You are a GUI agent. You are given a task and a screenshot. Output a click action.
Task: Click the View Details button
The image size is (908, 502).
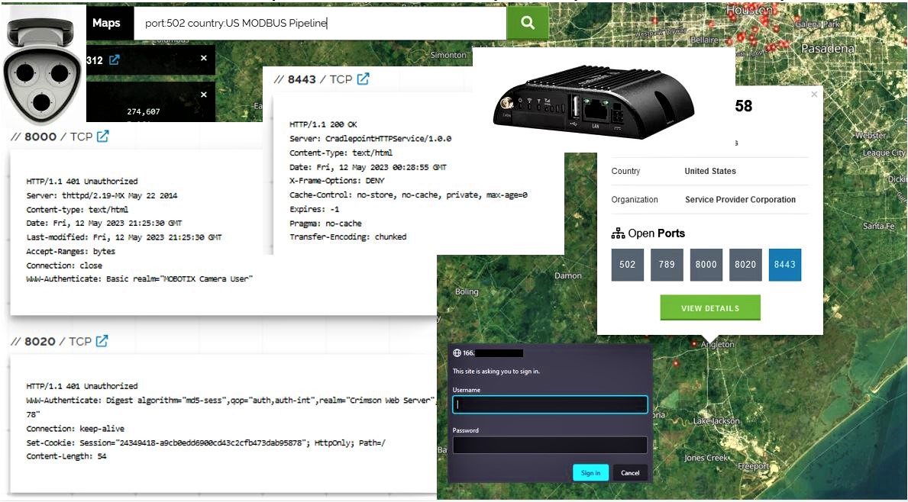coord(710,307)
